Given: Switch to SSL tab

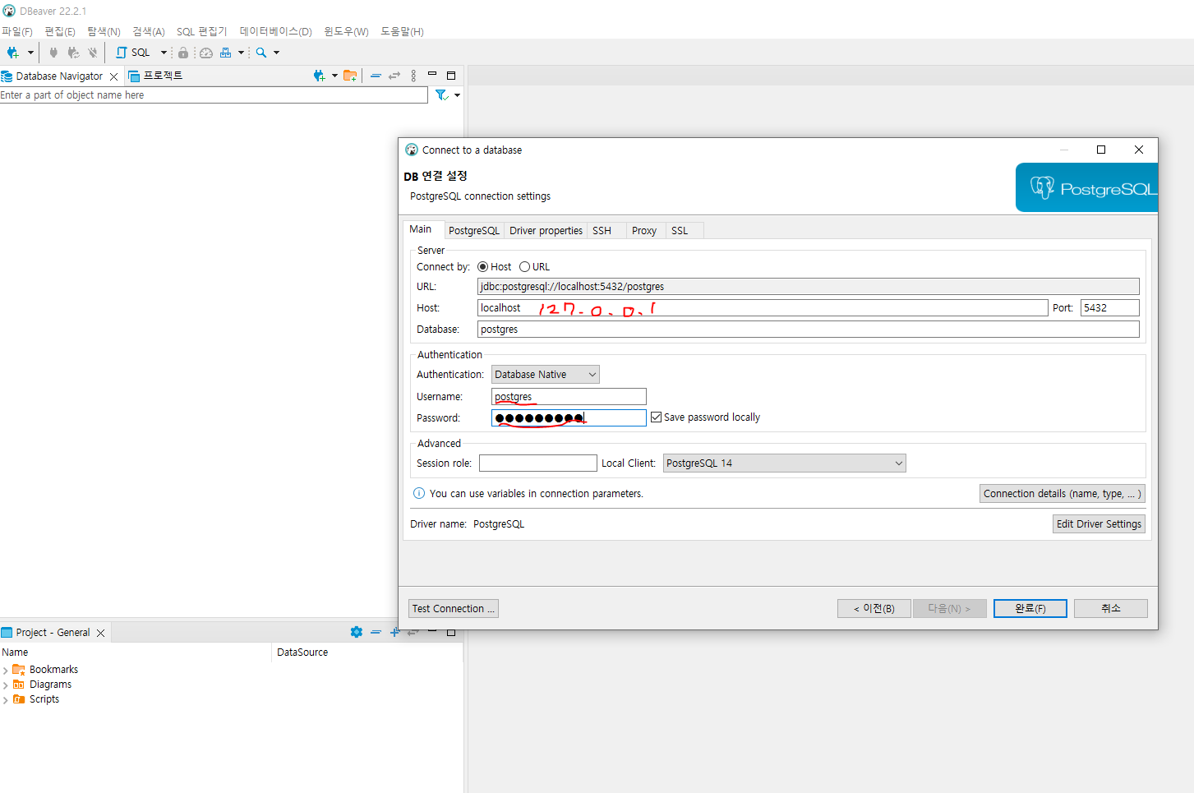Looking at the screenshot, I should pos(680,231).
